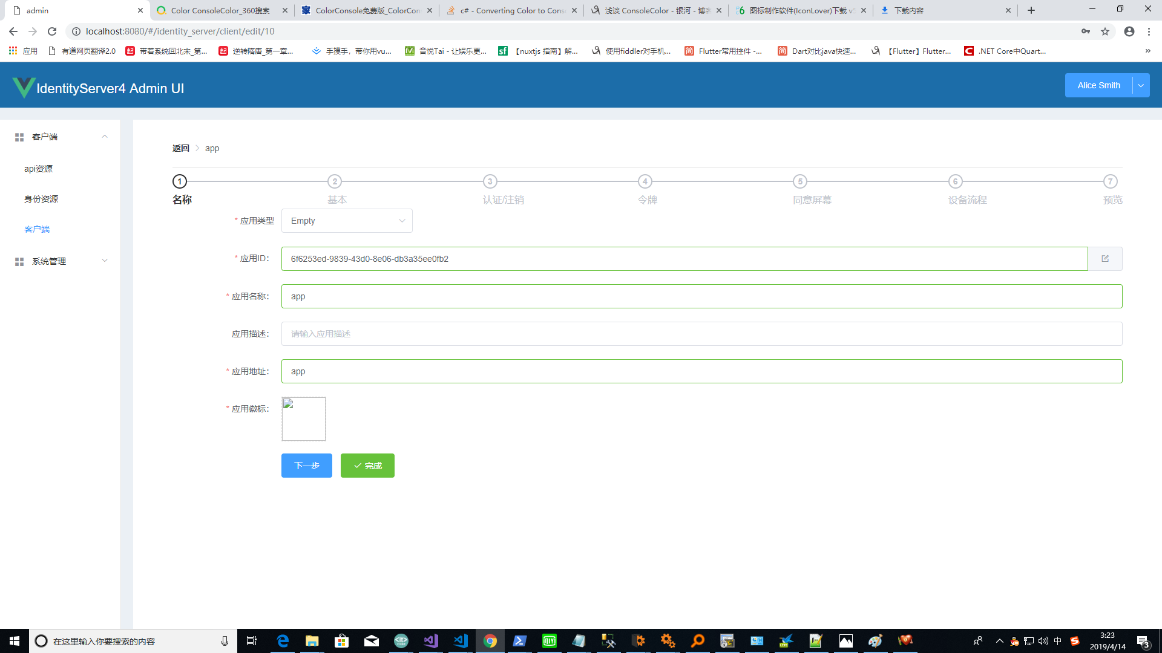This screenshot has width=1162, height=653.
Task: Open the 身份资源 menu item
Action: (41, 199)
